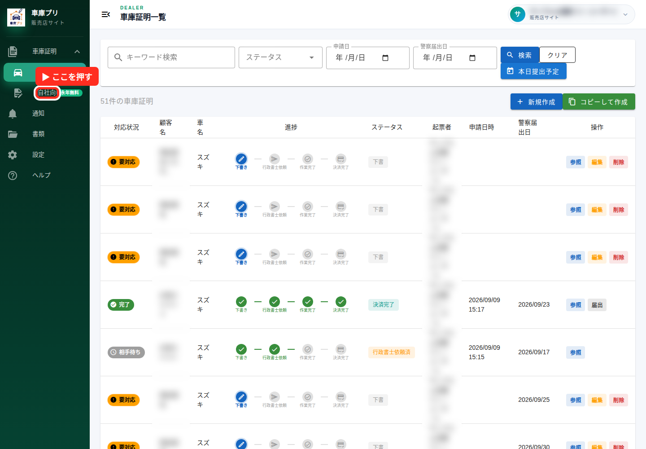Viewport: 646px width, 449px height.
Task: Click 編集 in the first row
Action: [x=597, y=162]
